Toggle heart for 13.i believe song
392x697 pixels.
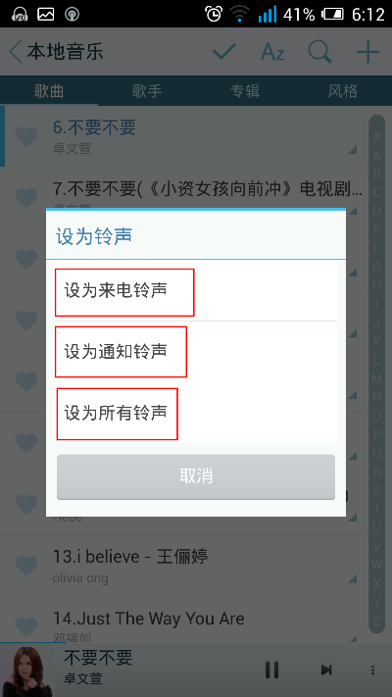[x=26, y=566]
